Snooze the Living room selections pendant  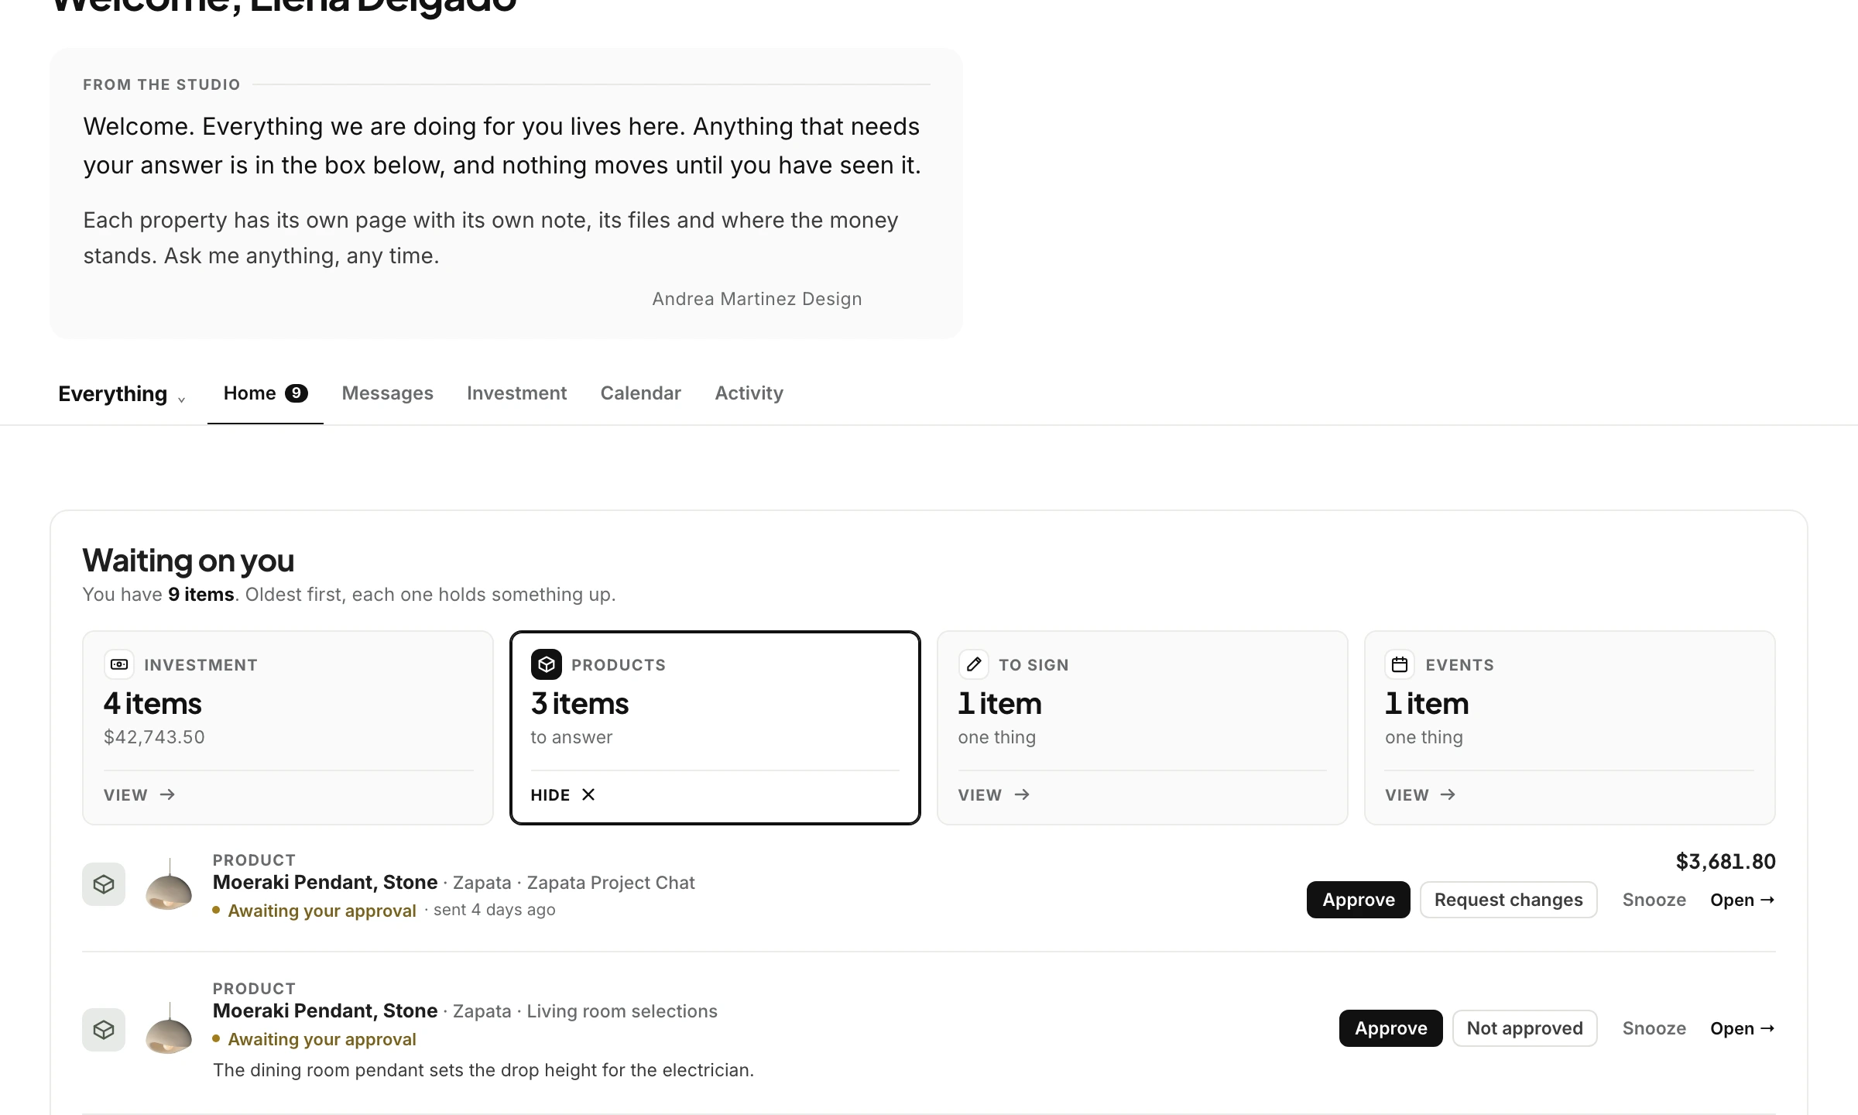[x=1654, y=1028]
